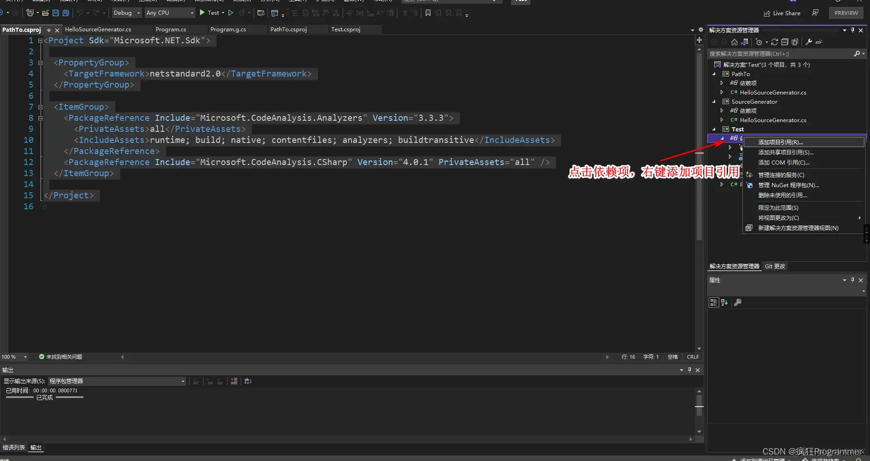The width and height of the screenshot is (870, 461).
Task: Expand 依赖项 under the SourceGenerator project
Action: pyautogui.click(x=722, y=111)
